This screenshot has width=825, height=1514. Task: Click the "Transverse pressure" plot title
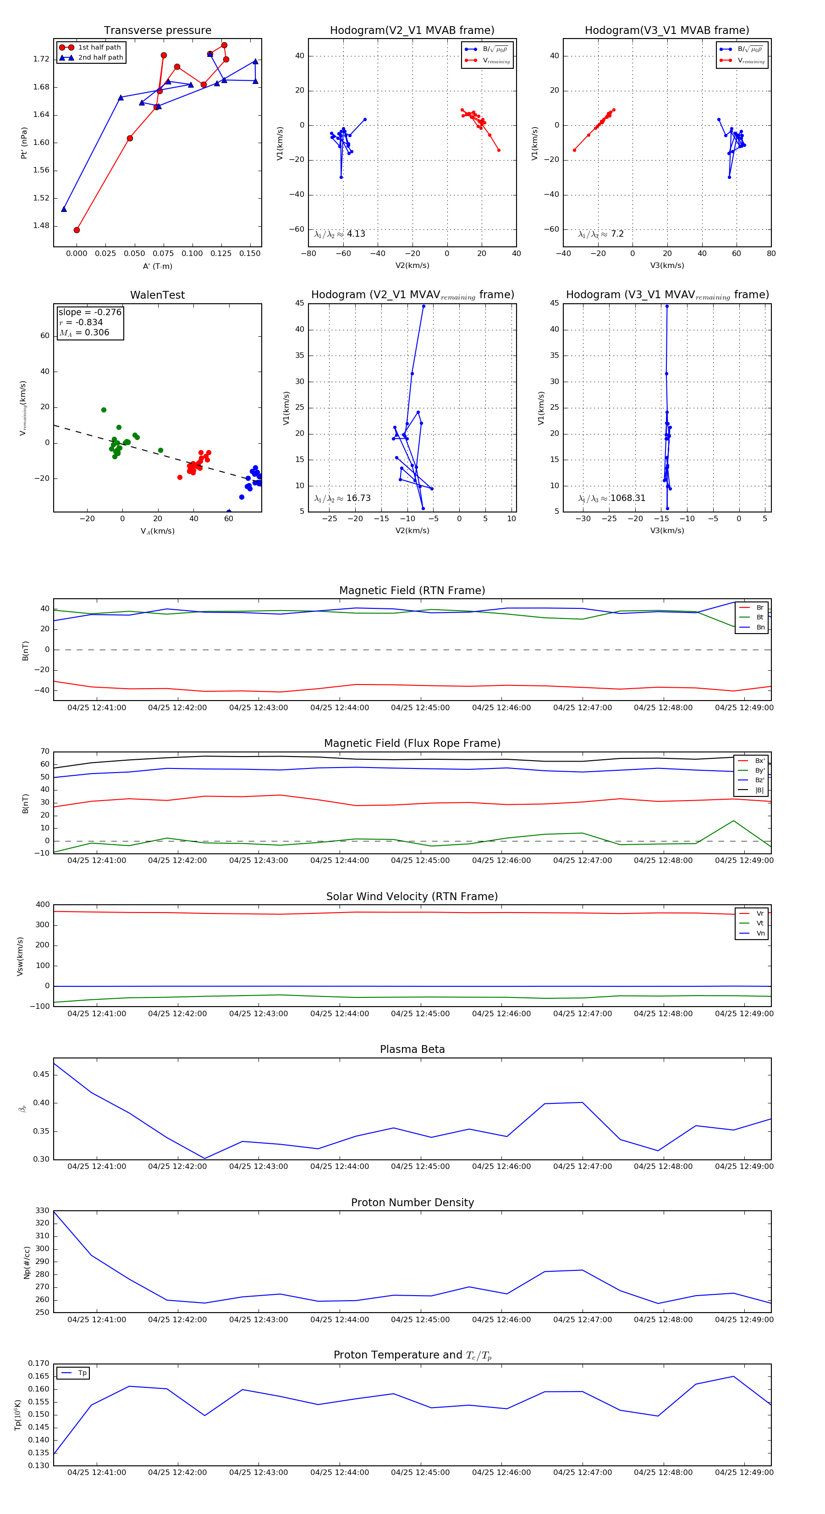point(157,31)
